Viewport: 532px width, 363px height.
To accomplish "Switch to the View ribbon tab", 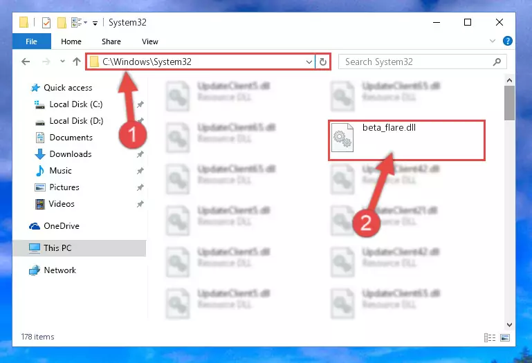I will [x=150, y=41].
